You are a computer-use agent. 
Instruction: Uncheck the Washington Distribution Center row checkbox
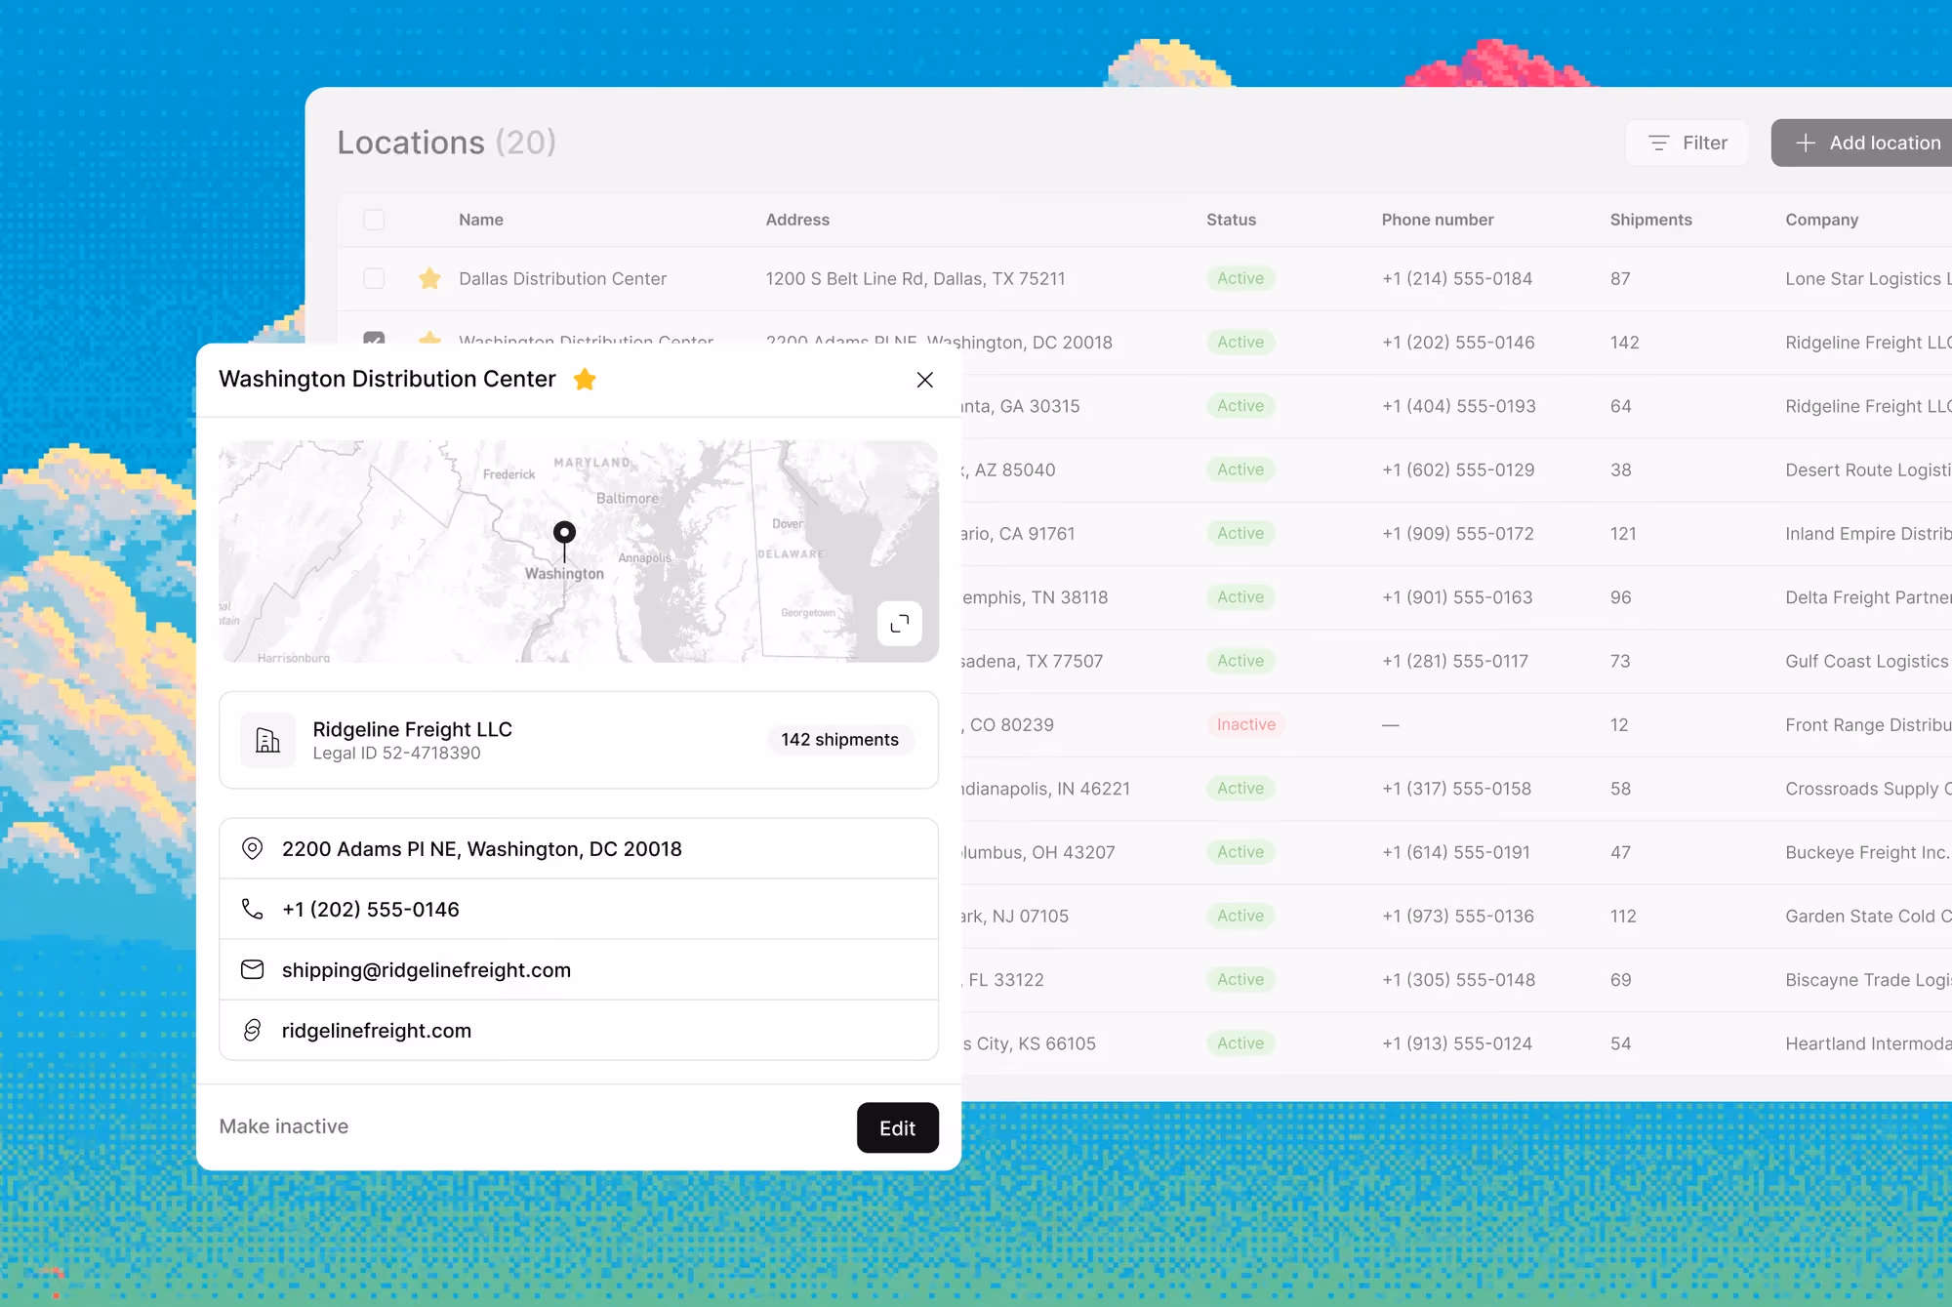[374, 338]
